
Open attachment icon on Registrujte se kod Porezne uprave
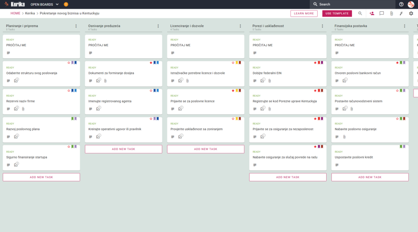[x=269, y=109]
